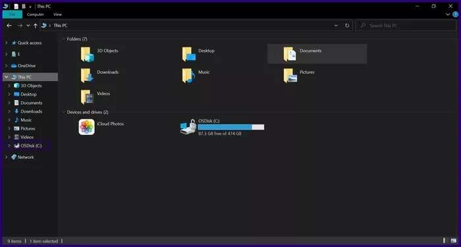Screen dimensions: 461x247
Task: Open customize quick access toolbar dropdown
Action: (30, 7)
